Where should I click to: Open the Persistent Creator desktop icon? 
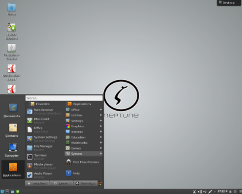coord(12,52)
